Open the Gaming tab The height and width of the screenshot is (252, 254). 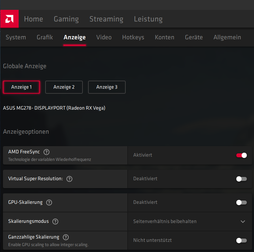click(x=66, y=19)
